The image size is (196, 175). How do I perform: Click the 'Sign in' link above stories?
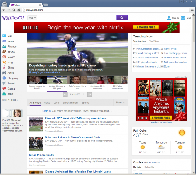pos(47,111)
